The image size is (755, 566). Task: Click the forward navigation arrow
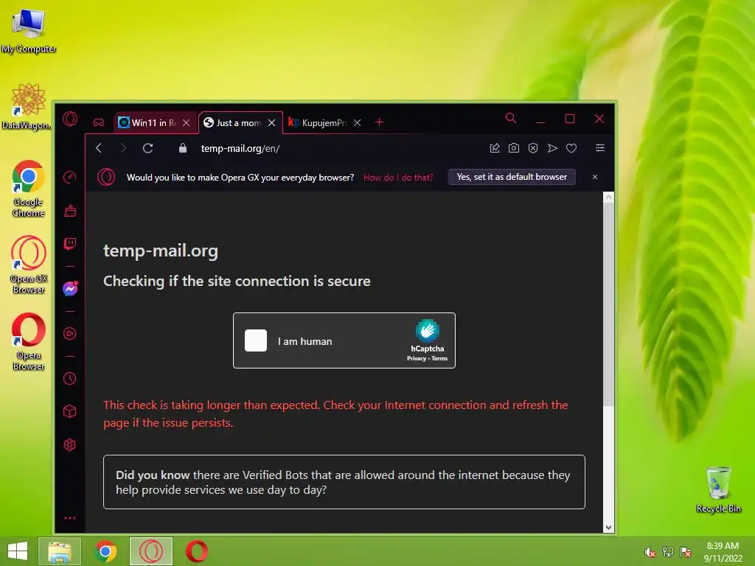(123, 147)
